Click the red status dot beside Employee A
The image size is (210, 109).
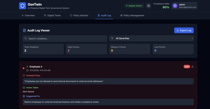(x=23, y=68)
